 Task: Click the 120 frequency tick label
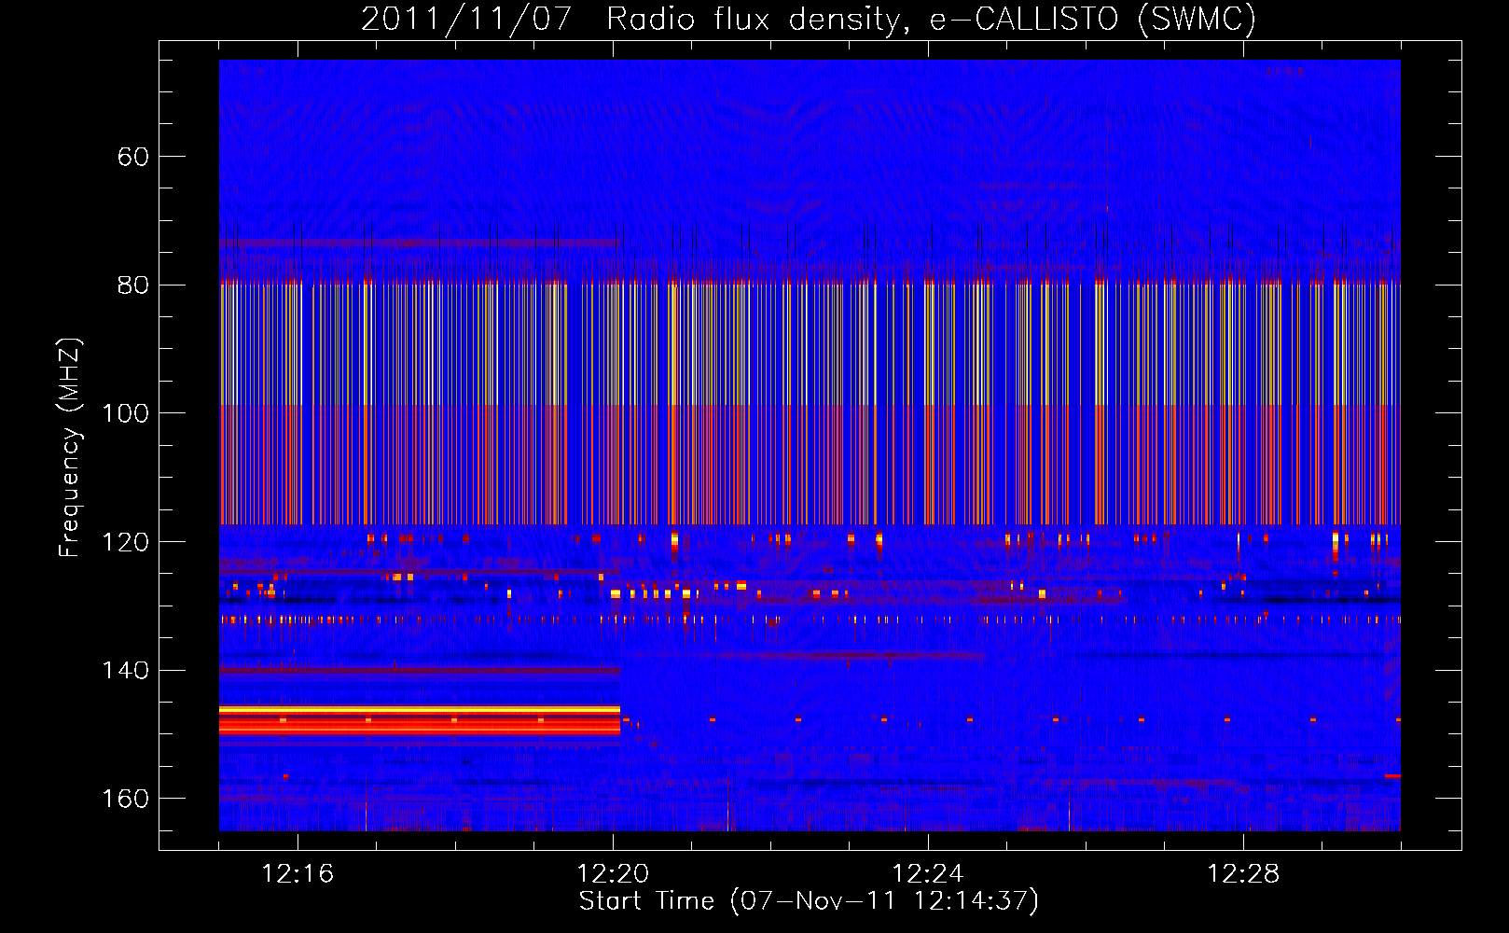[x=126, y=542]
